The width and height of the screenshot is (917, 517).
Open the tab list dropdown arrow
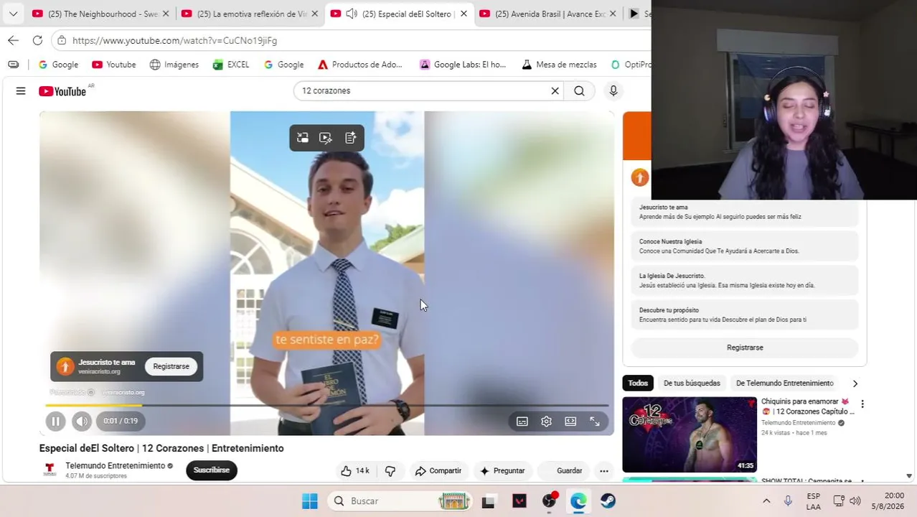click(13, 14)
